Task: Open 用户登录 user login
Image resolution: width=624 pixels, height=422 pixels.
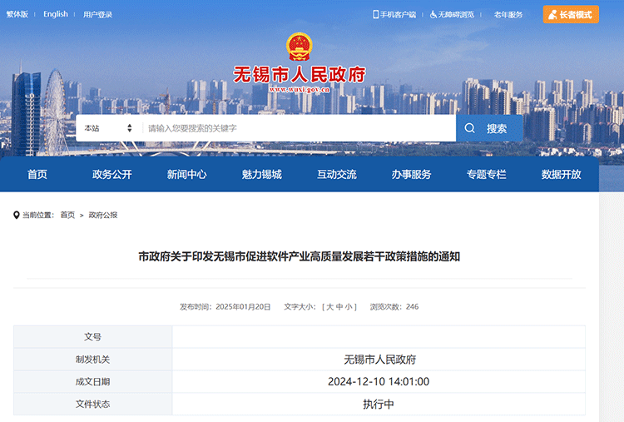Action: coord(97,15)
